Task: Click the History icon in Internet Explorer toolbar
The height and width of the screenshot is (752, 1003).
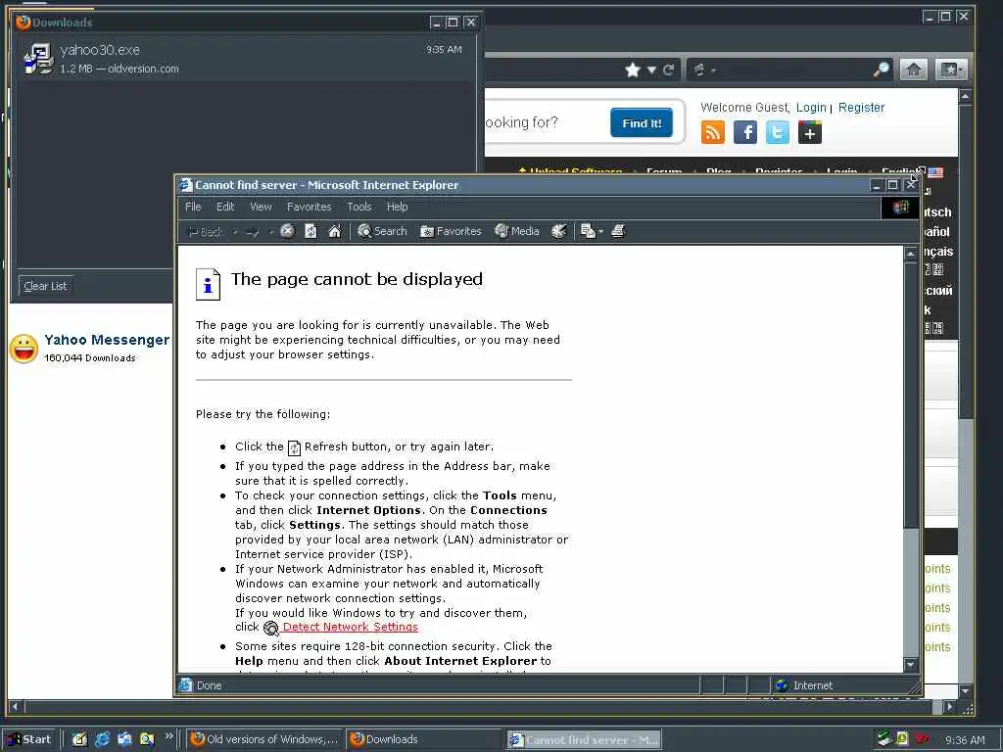Action: 559,231
